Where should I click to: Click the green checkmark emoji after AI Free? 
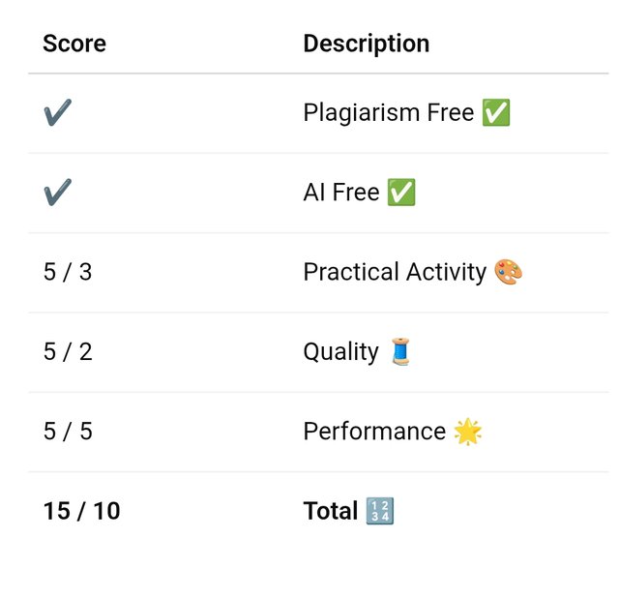(x=401, y=193)
